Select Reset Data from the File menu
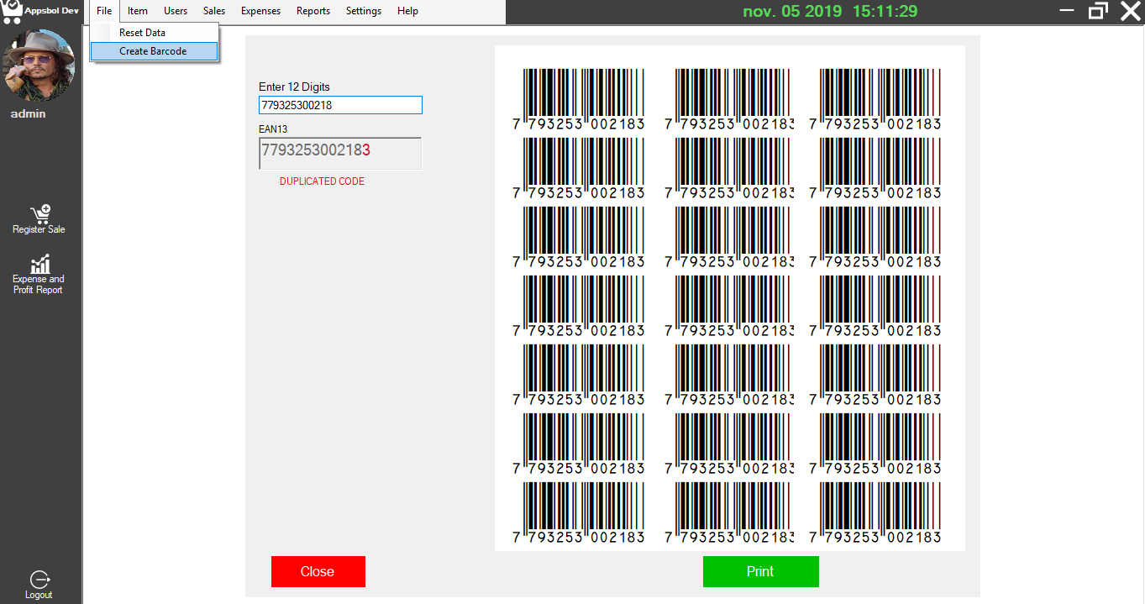Screen dimensions: 1145x604 (x=143, y=32)
